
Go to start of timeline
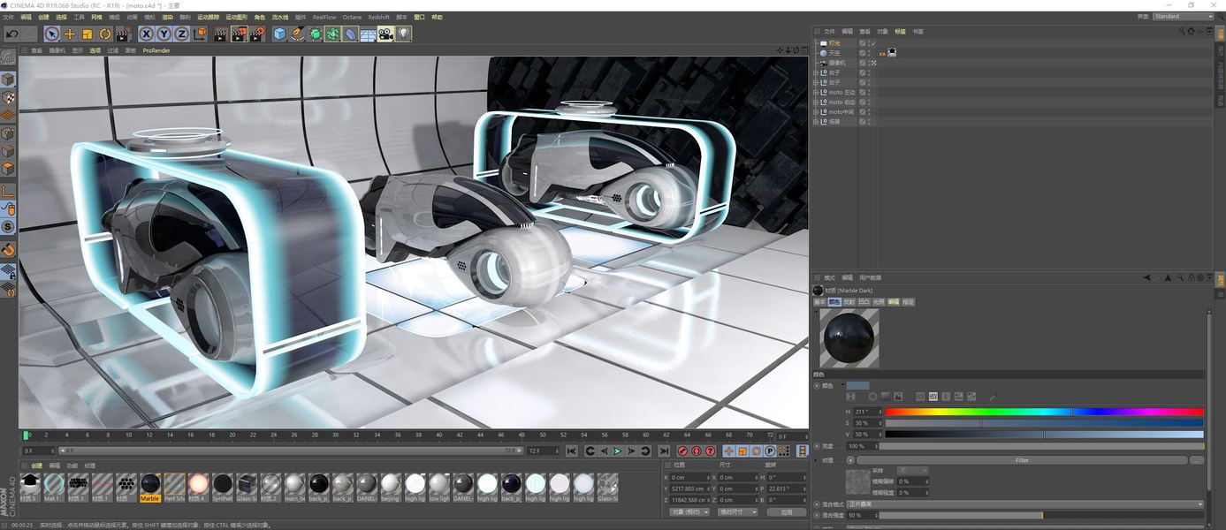(572, 451)
